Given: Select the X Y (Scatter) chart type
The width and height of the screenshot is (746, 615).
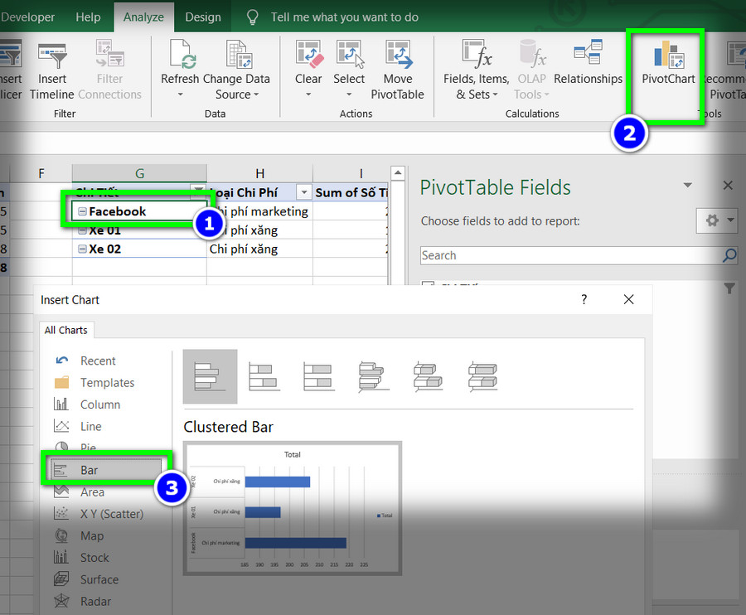Looking at the screenshot, I should coord(112,514).
